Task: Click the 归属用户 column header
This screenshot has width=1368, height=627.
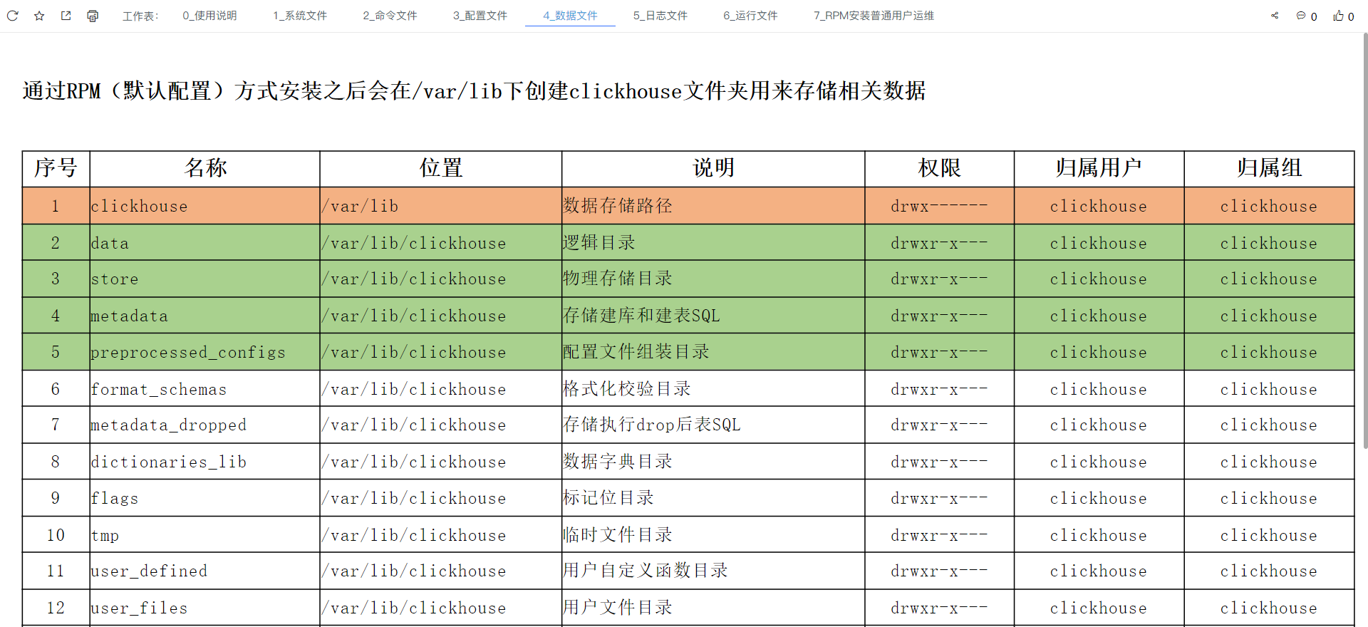Action: 1099,169
